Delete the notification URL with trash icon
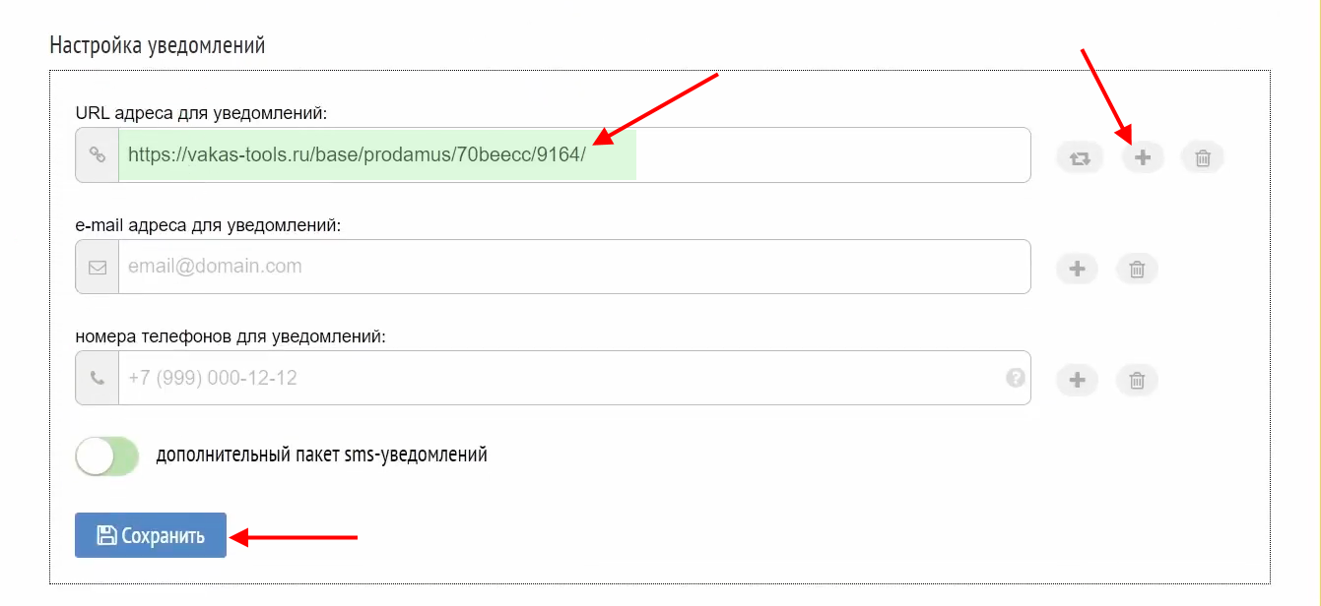 (x=1203, y=157)
